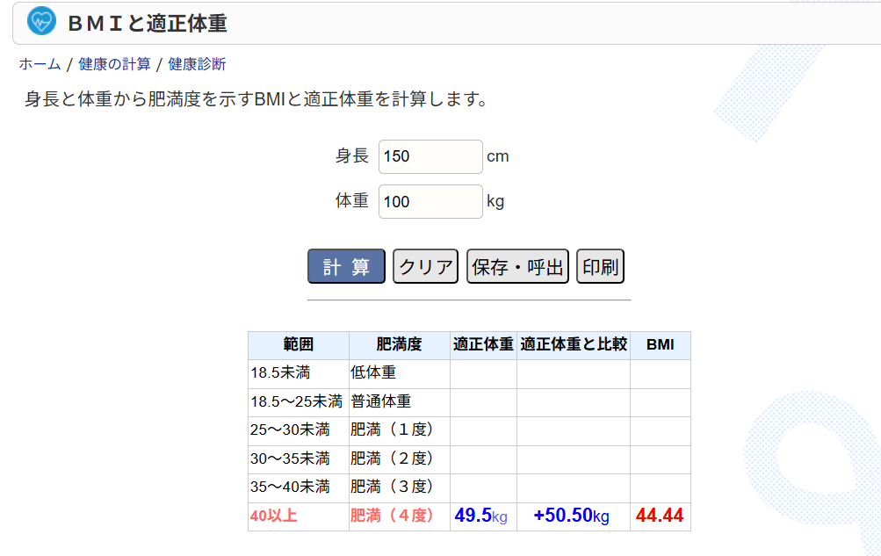Open the ホーム breadcrumb link

click(x=40, y=64)
